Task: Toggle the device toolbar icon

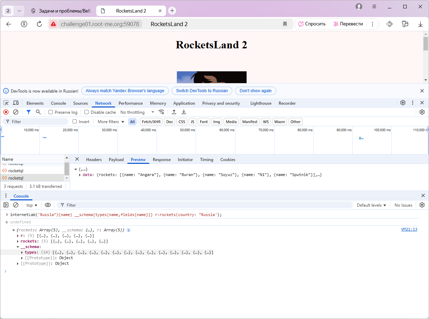Action: tap(16, 103)
